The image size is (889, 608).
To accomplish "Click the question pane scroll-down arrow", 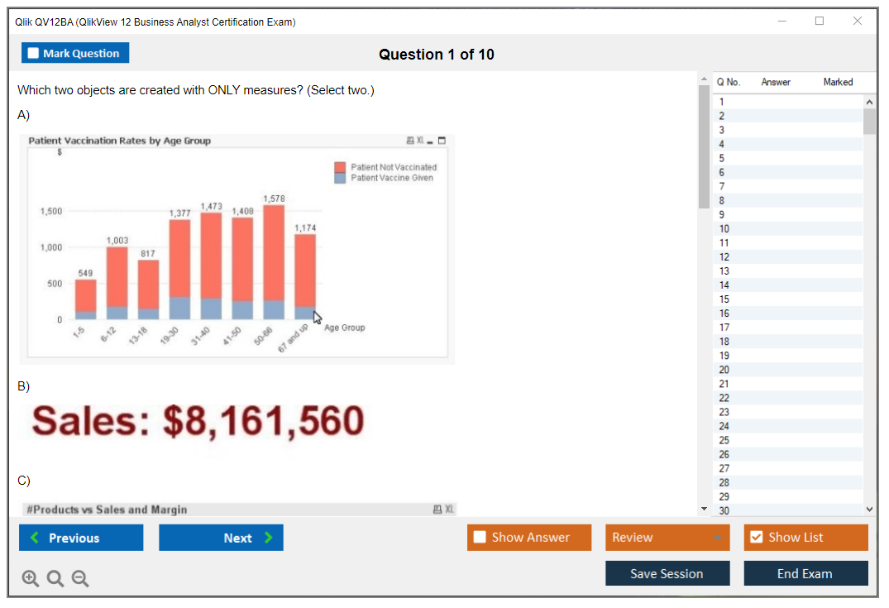I will click(704, 508).
